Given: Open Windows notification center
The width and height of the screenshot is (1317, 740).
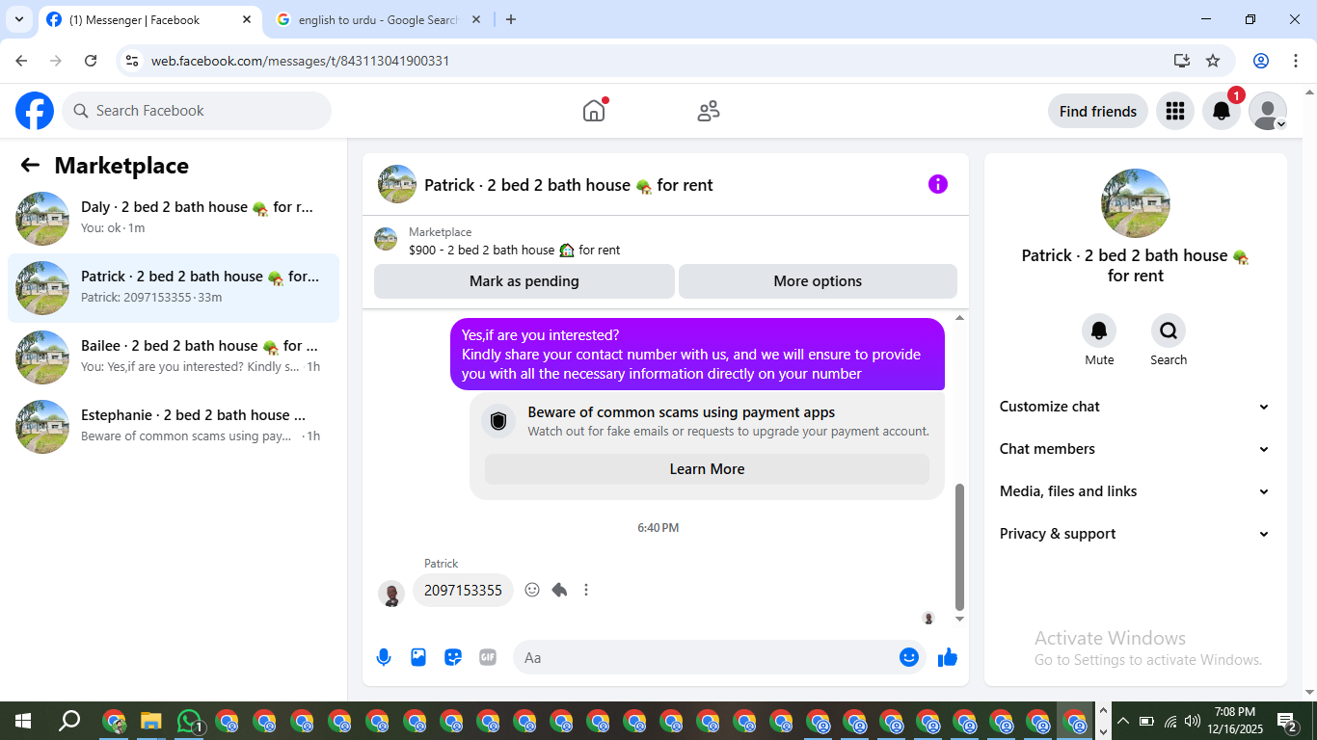Looking at the screenshot, I should [1287, 721].
